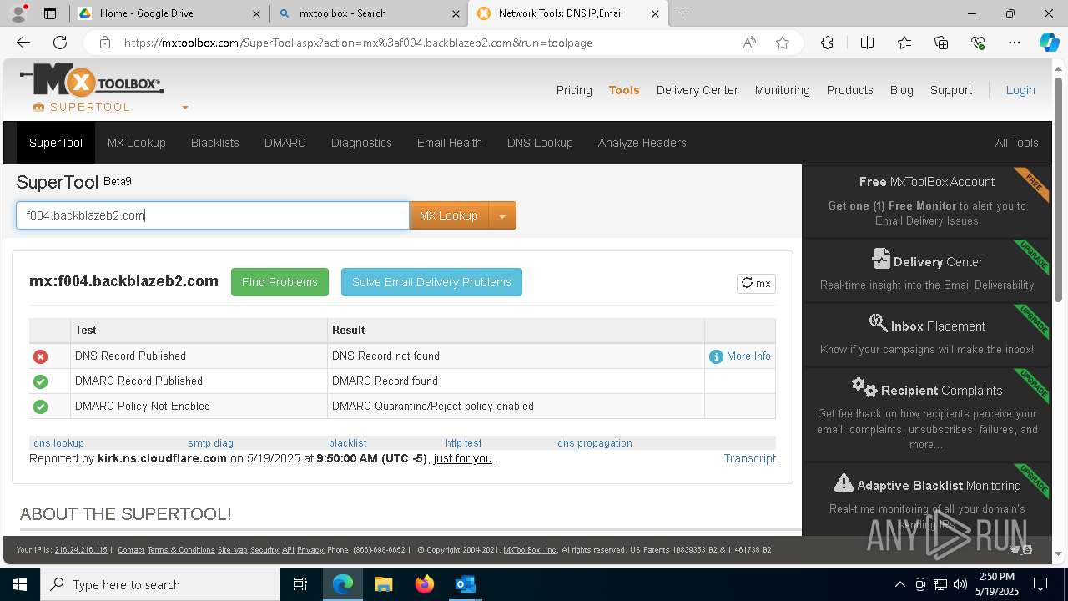View site information lock icon
The image size is (1068, 601).
pyautogui.click(x=104, y=43)
